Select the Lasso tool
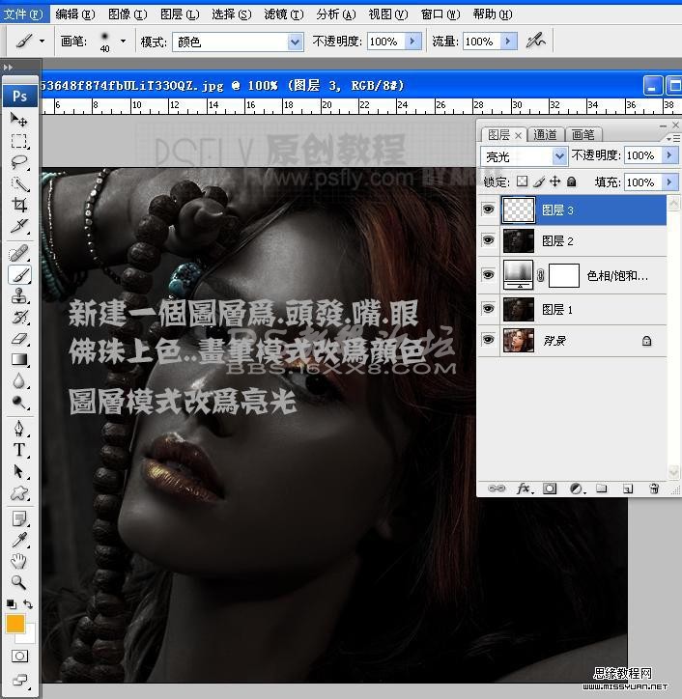Viewport: 682px width, 699px height. click(x=18, y=162)
